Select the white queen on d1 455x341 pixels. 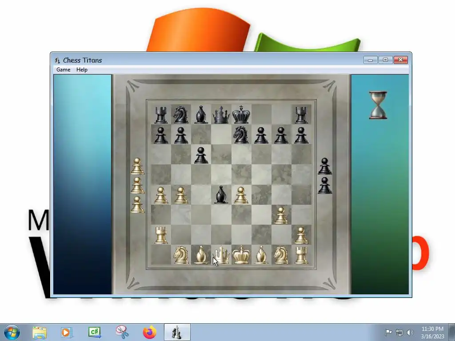[x=221, y=255]
